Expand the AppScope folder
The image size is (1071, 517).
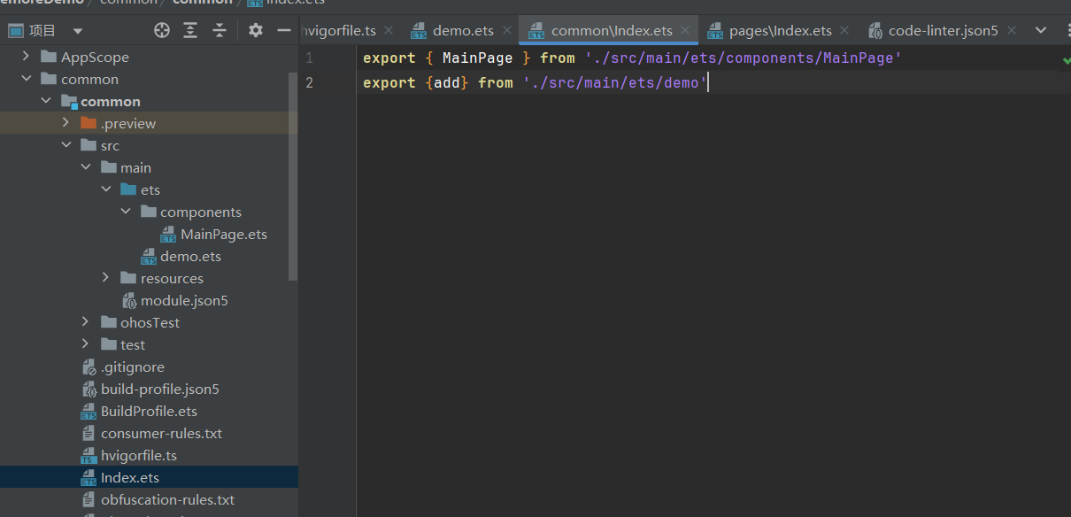pyautogui.click(x=26, y=58)
